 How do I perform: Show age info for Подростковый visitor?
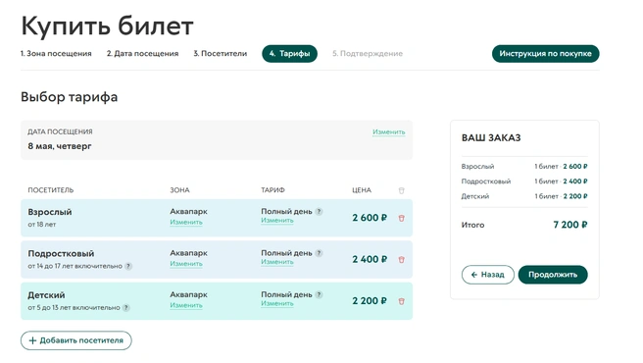click(x=128, y=266)
